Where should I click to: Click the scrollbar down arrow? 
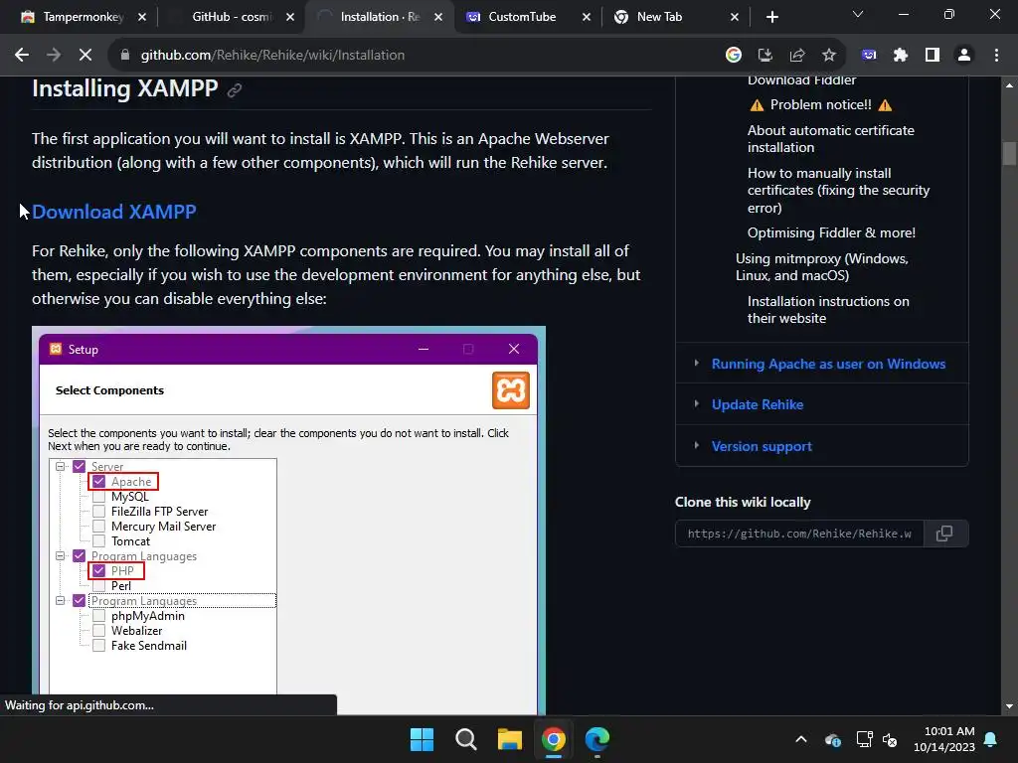point(1009,706)
